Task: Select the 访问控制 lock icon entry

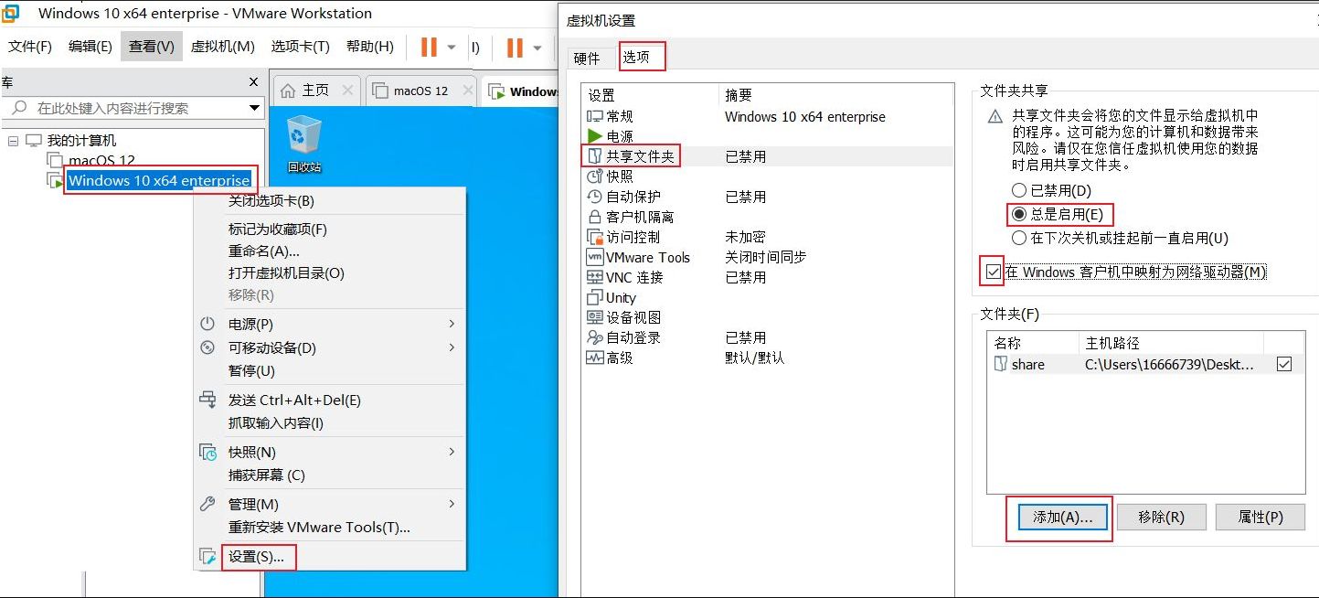Action: coord(595,237)
